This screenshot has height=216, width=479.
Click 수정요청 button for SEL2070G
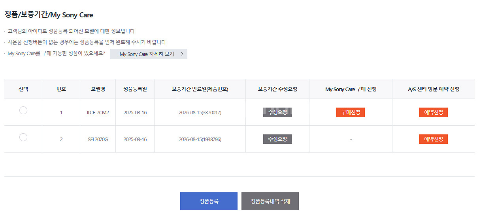coord(277,139)
